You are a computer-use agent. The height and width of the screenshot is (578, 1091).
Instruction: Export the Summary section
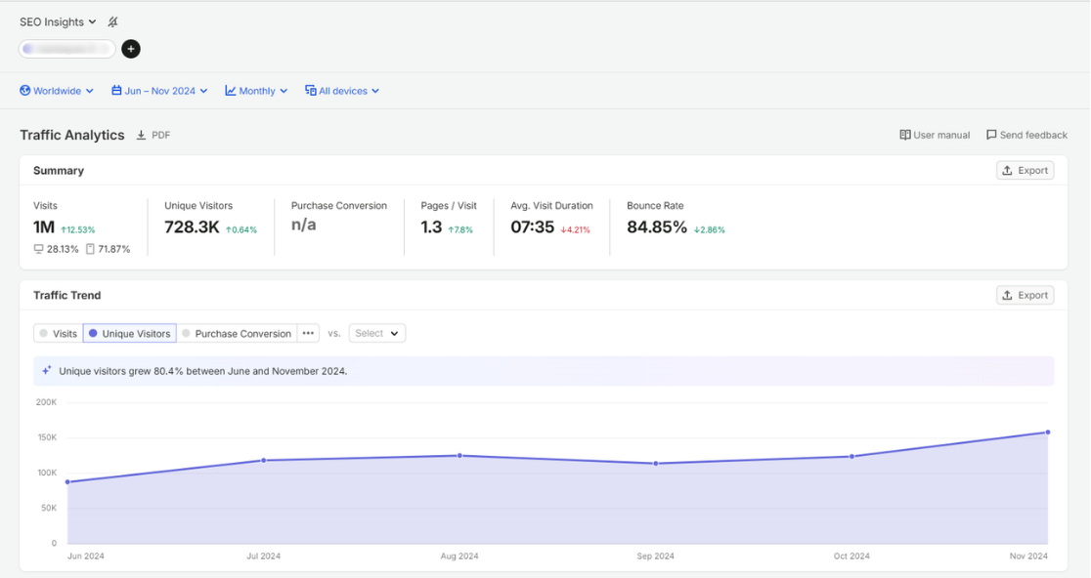[1025, 170]
